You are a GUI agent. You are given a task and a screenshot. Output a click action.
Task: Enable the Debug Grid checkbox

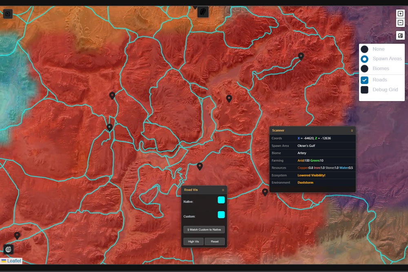click(365, 90)
